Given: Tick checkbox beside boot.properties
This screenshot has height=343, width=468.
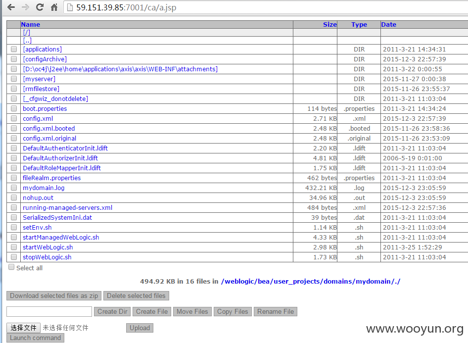Looking at the screenshot, I should [x=14, y=108].
